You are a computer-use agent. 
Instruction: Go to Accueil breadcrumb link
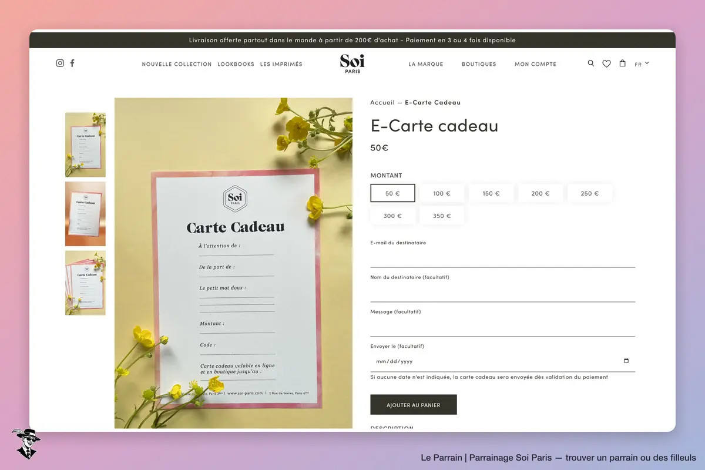coord(382,102)
